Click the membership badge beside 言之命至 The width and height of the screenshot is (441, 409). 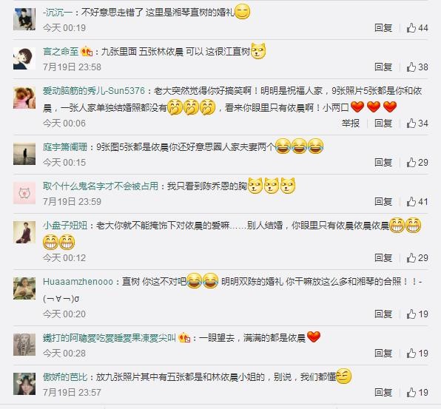(87, 52)
